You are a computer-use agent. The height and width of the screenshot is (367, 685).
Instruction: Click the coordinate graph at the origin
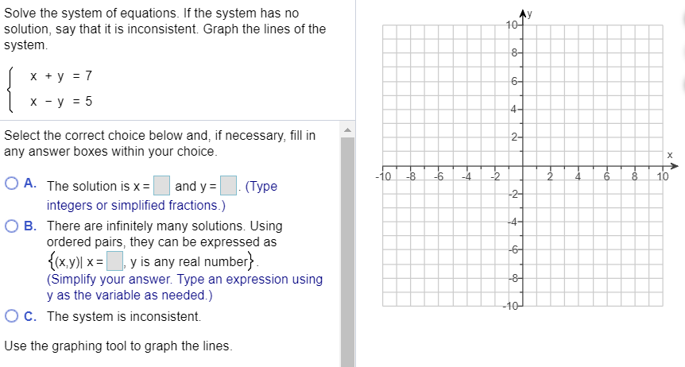point(523,166)
